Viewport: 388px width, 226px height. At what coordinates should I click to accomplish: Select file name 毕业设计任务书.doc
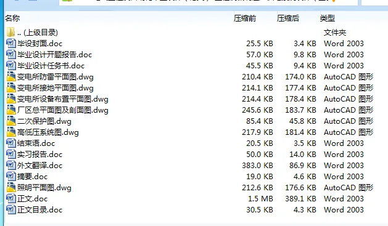click(51, 66)
